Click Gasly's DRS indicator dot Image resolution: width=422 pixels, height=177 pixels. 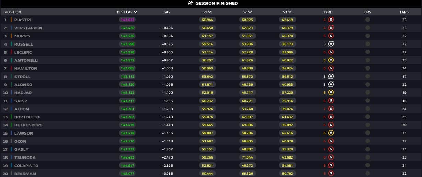[x=368, y=149]
